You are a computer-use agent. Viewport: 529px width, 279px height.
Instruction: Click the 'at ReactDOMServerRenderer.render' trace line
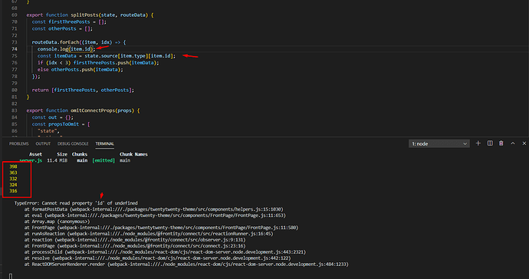[x=186, y=264]
